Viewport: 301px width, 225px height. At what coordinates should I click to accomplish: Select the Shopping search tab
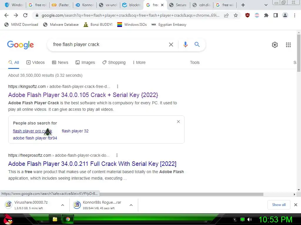(114, 63)
